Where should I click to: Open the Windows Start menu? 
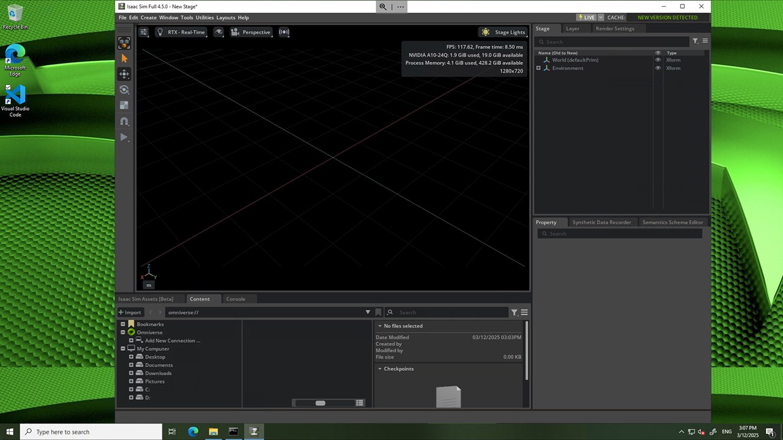[x=10, y=431]
